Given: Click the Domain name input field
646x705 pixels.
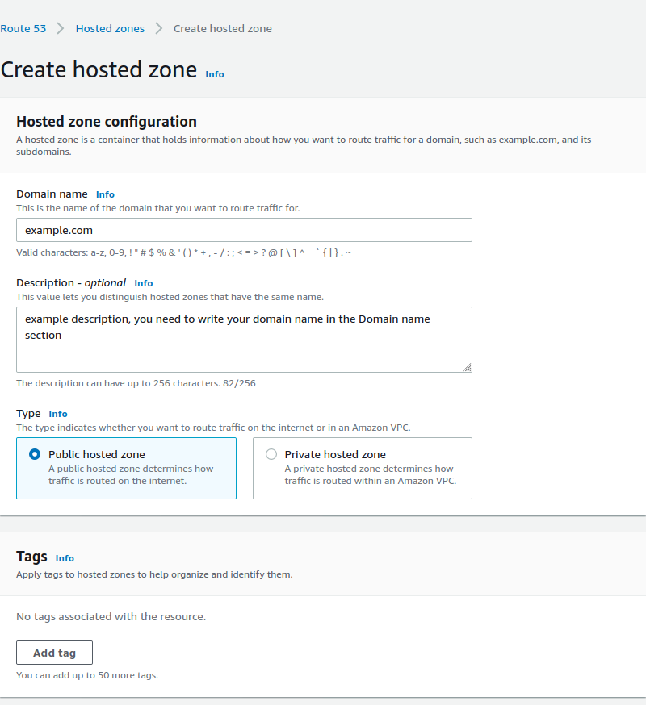Looking at the screenshot, I should [244, 230].
